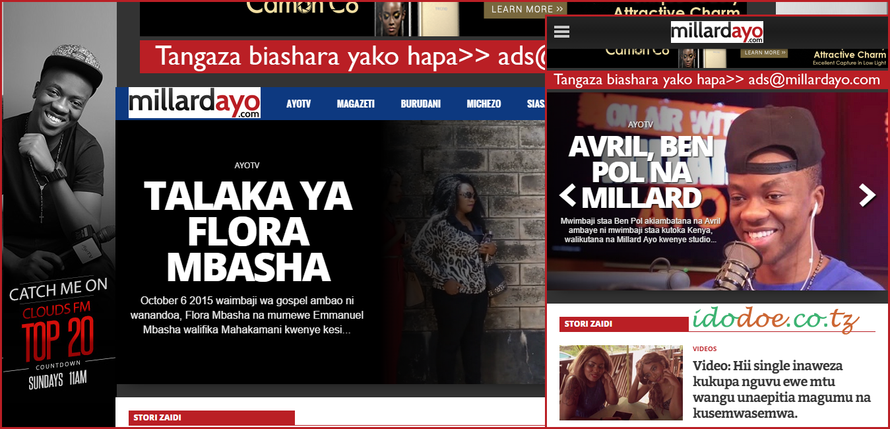Click Attractive Charm ad text in mobile view

pyautogui.click(x=849, y=55)
